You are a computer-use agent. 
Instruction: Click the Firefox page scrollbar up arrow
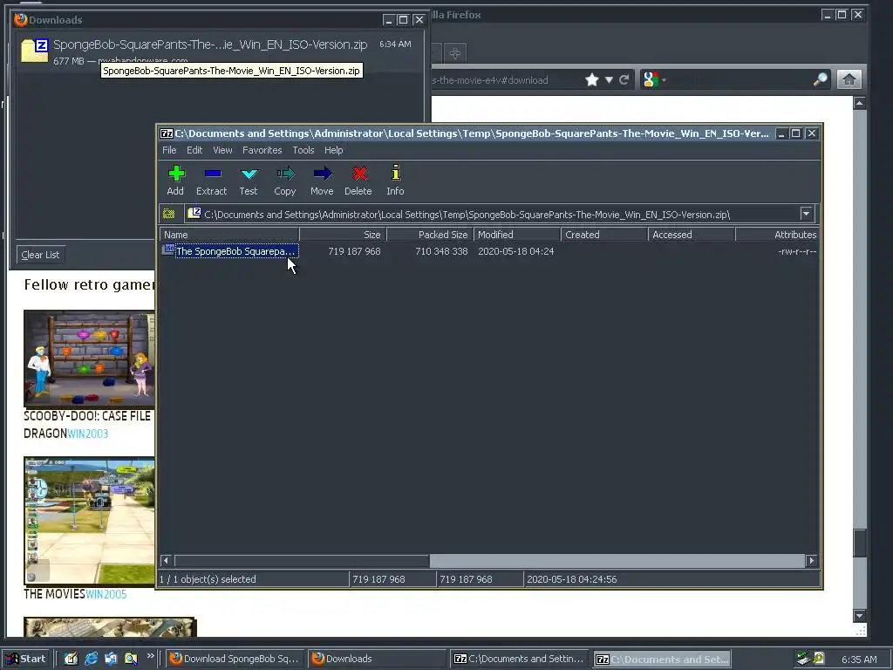click(x=859, y=103)
